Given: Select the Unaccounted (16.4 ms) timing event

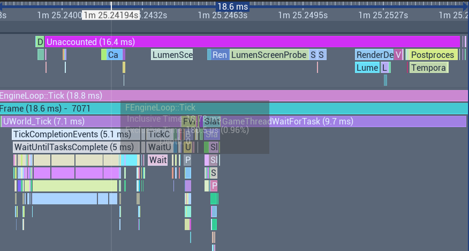Looking at the screenshot, I should (252, 42).
